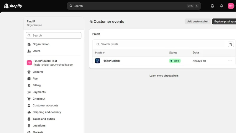
Task: Click the pink FST store avatar in sidebar
Action: [29, 63]
